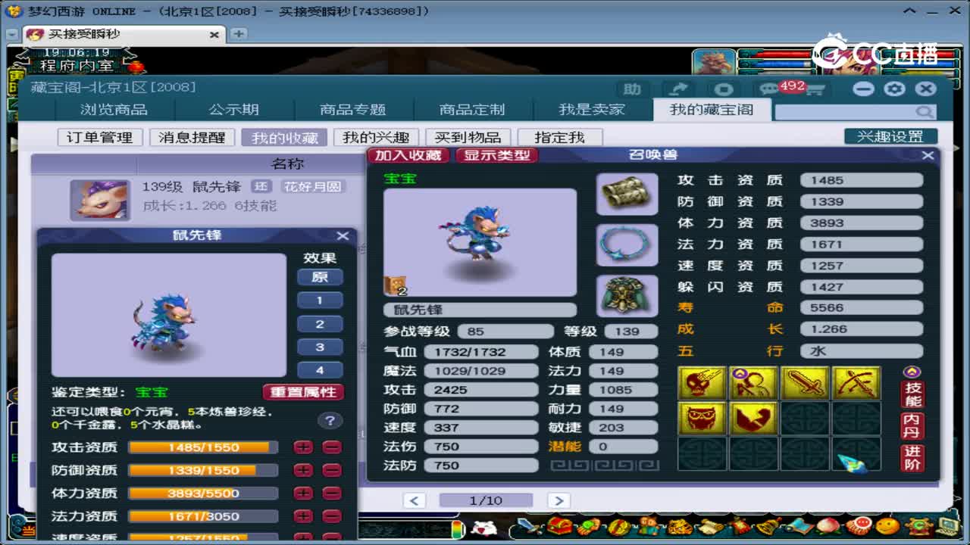
Task: Select effect option 3
Action: [x=320, y=347]
